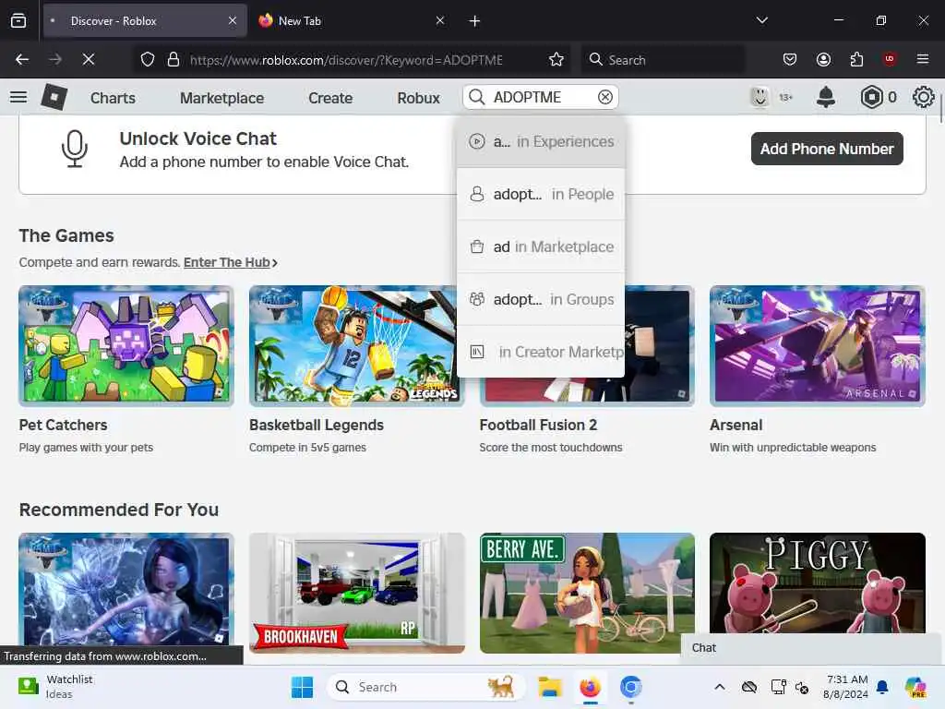Open Firefox application menu

(x=923, y=59)
